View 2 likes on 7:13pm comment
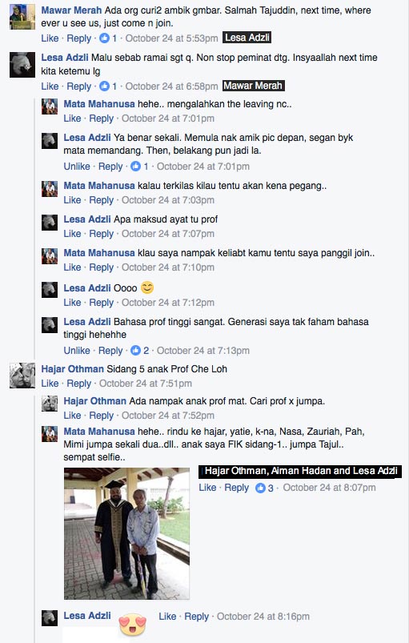Viewport: 409px width, 643px height. point(140,351)
